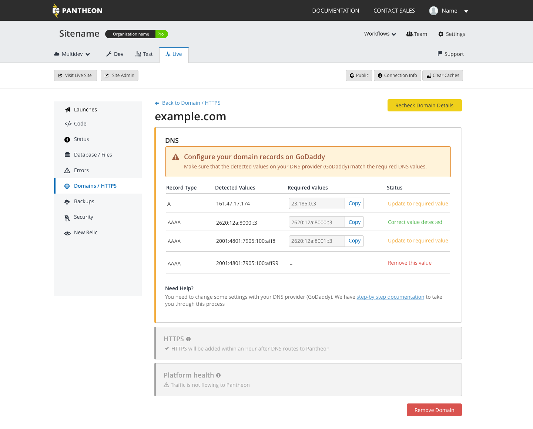Click the Settings gear icon
This screenshot has width=533, height=429.
pyautogui.click(x=440, y=34)
